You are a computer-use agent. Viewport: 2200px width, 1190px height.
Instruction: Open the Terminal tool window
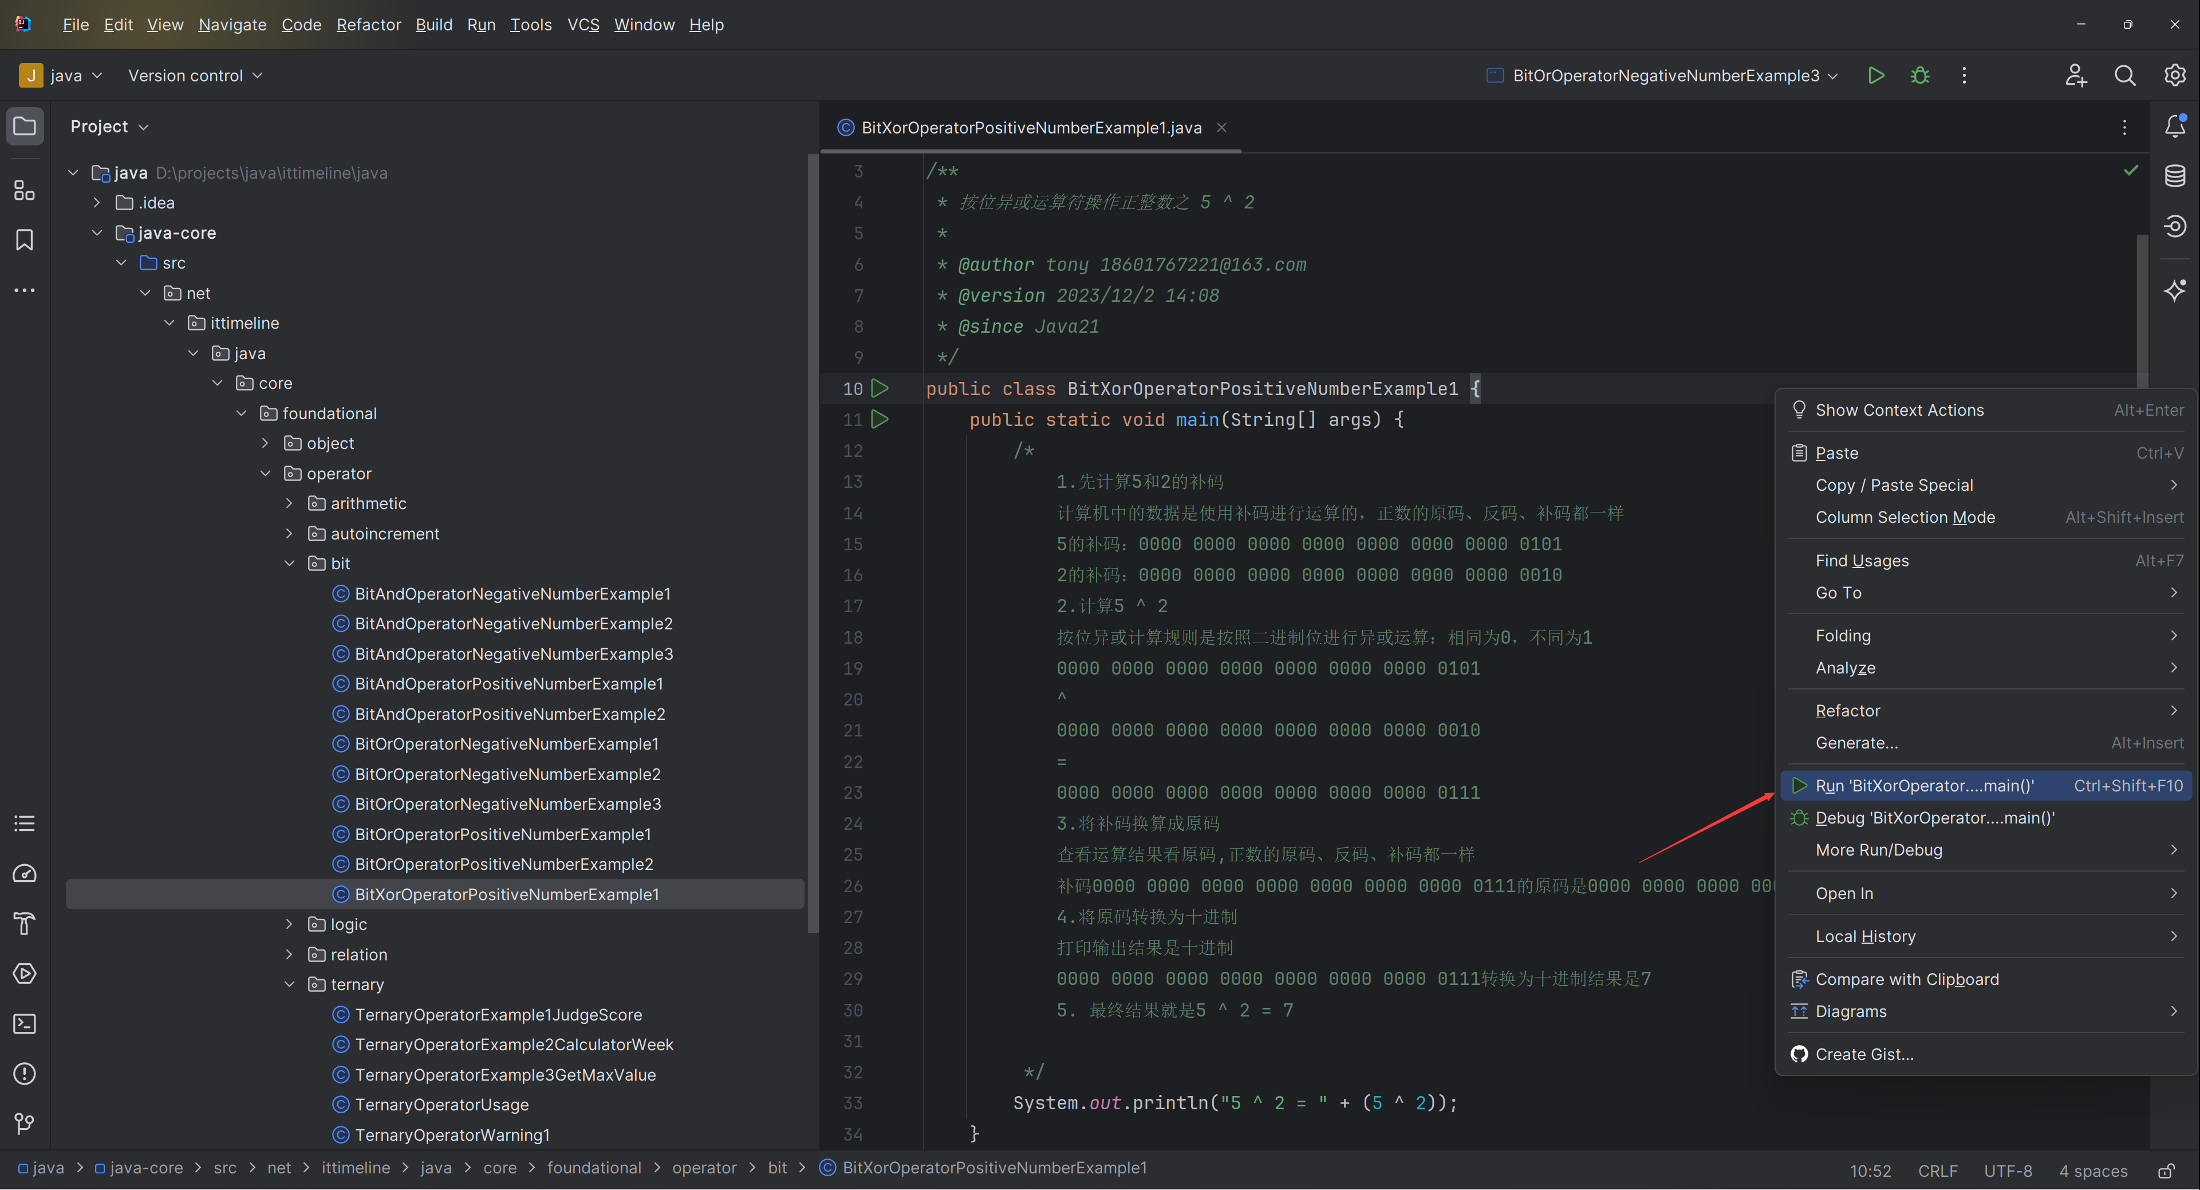(x=25, y=1023)
